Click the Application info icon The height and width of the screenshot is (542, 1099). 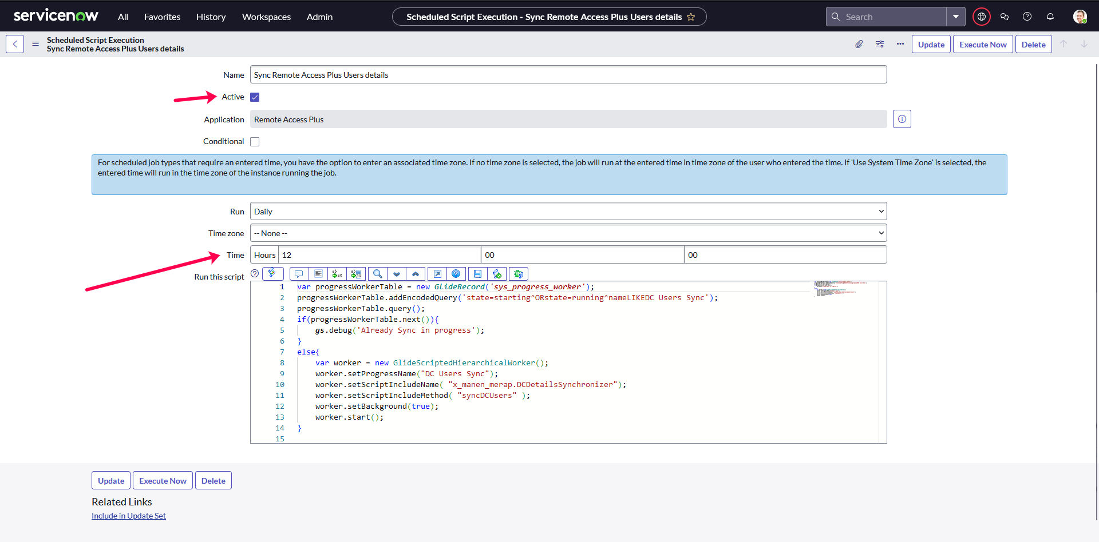tap(902, 119)
